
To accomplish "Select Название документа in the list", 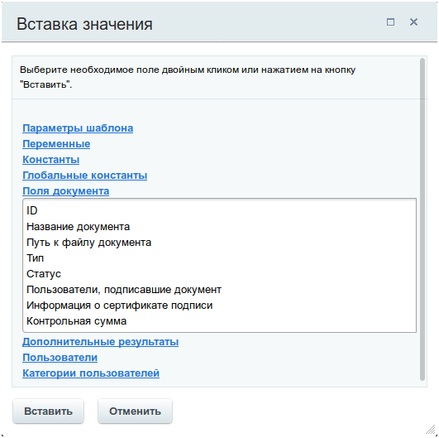I will 220,227.
